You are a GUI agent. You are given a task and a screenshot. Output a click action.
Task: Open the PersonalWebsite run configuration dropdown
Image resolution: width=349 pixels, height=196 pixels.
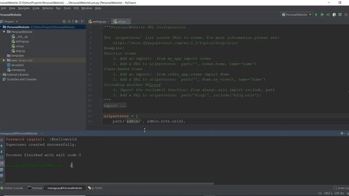click(297, 15)
